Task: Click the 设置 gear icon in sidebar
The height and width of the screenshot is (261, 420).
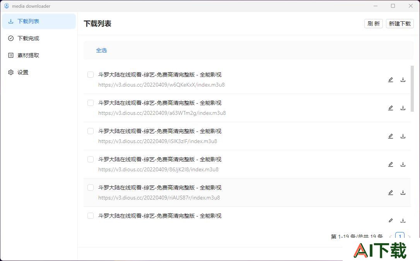Action: tap(11, 72)
